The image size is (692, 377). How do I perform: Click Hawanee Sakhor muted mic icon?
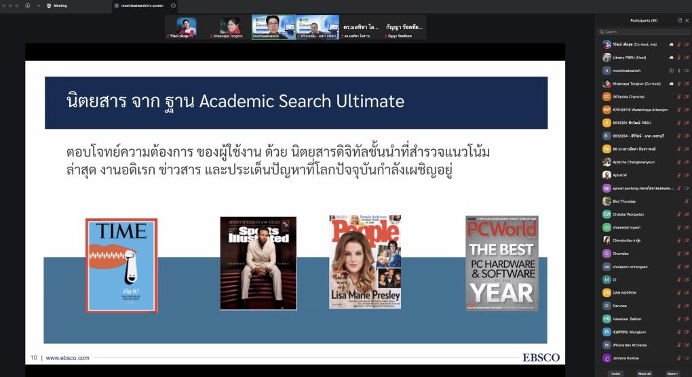(678, 319)
